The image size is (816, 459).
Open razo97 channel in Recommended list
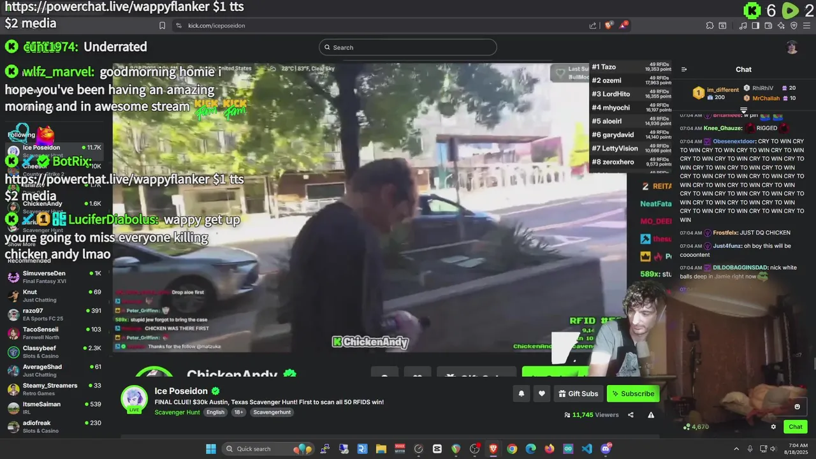coord(54,314)
